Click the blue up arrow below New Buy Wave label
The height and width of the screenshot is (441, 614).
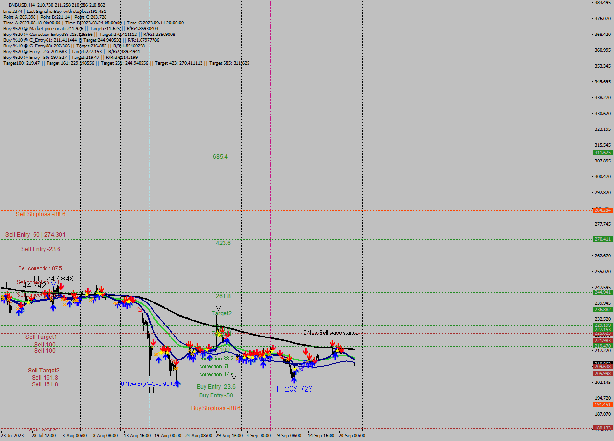pyautogui.click(x=178, y=383)
